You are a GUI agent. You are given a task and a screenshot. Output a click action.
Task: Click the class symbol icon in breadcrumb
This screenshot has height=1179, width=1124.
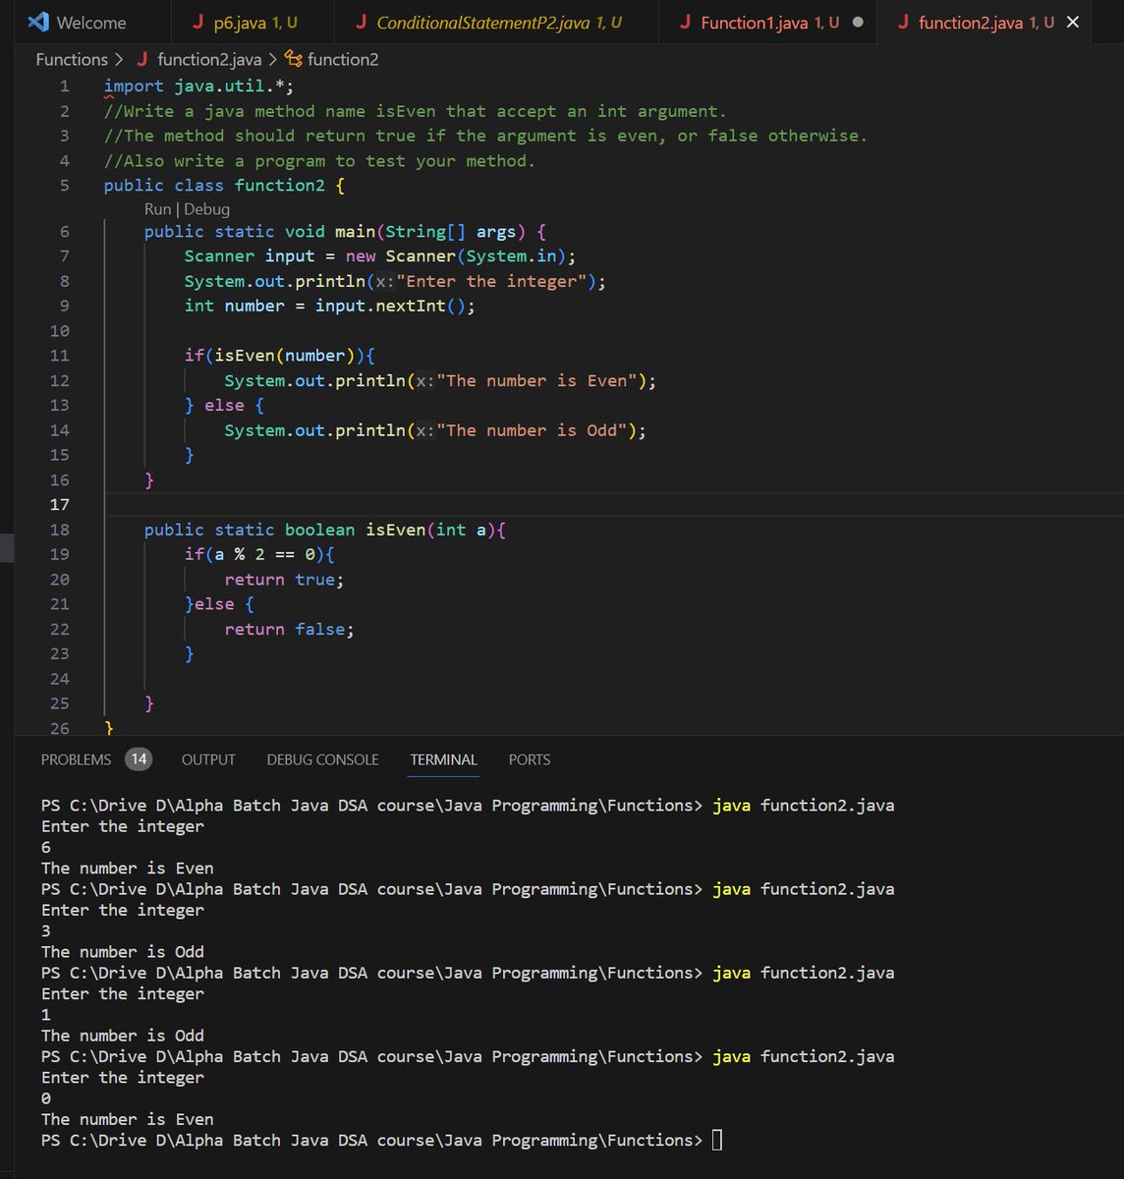pyautogui.click(x=293, y=59)
